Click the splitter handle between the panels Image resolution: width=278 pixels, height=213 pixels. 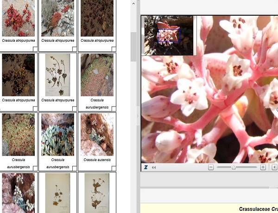tap(138, 116)
